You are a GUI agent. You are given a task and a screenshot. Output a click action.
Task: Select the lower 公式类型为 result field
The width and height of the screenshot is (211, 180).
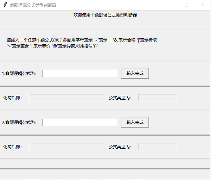(158, 147)
